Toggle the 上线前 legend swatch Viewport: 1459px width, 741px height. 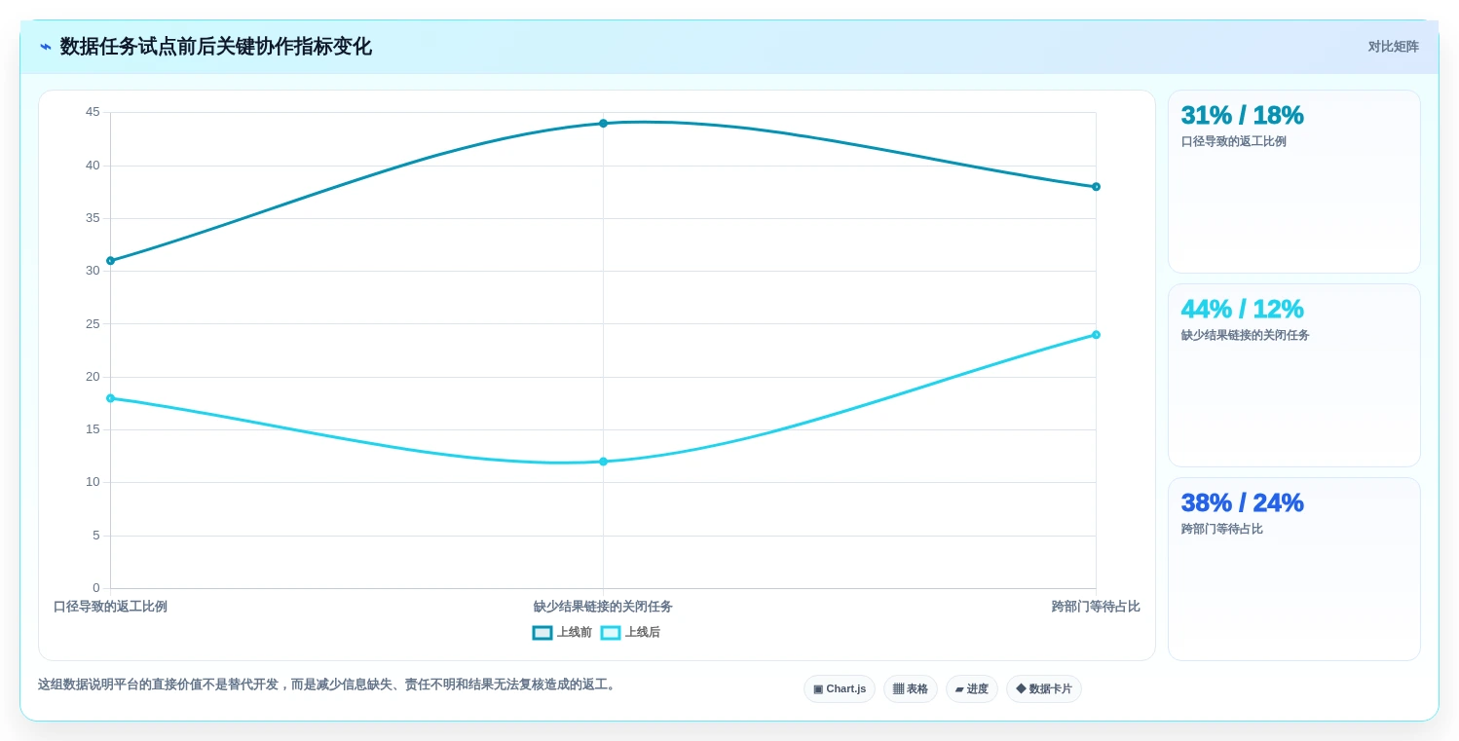coord(542,633)
